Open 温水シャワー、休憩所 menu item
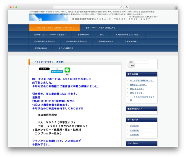This screenshot has width=186, height=158. coord(100,28)
